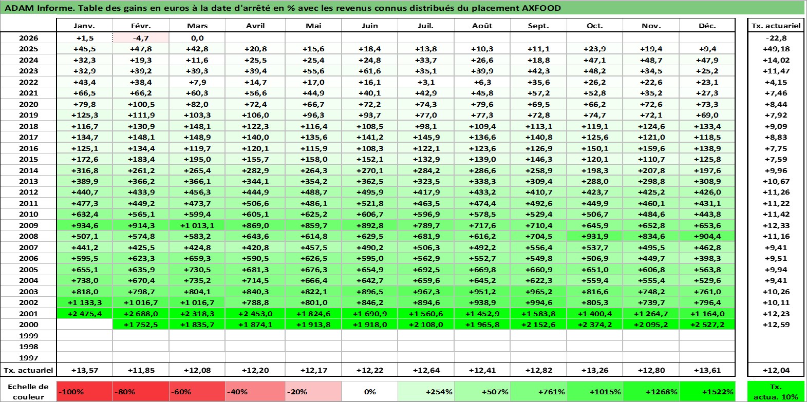The width and height of the screenshot is (807, 402).
Task: Click the +1015% color scale cell
Action: [595, 392]
